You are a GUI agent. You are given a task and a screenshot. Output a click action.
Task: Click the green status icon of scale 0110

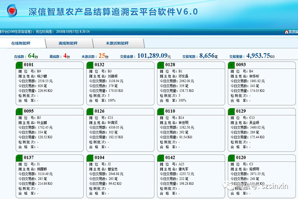pyautogui.click(x=159, y=112)
